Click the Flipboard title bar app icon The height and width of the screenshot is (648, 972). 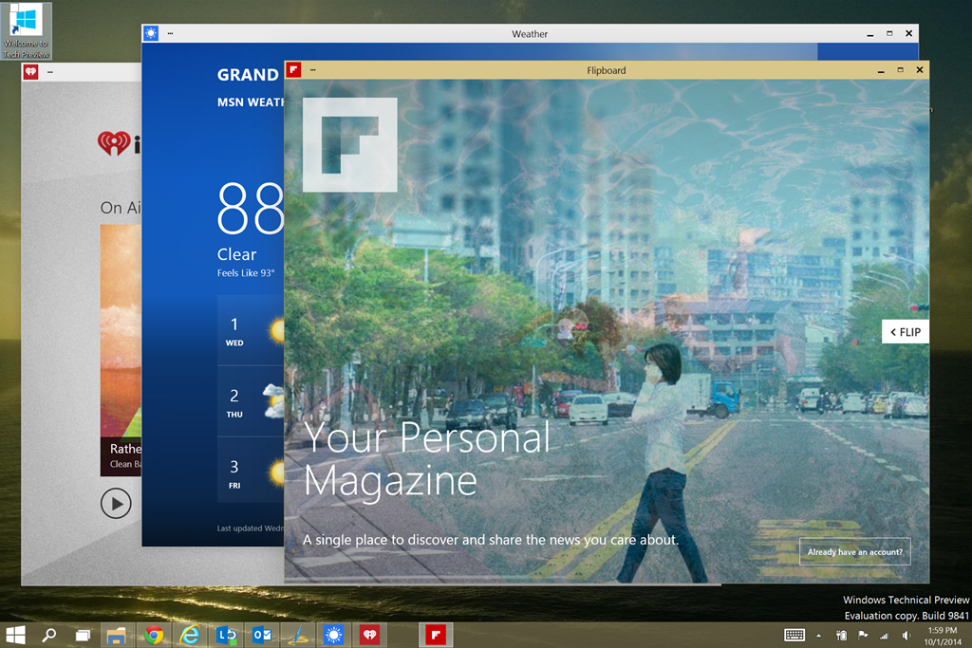pos(294,70)
